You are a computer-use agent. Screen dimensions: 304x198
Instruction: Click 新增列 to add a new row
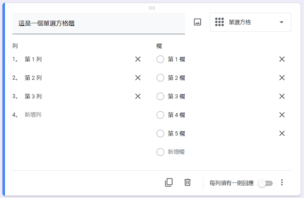point(33,115)
